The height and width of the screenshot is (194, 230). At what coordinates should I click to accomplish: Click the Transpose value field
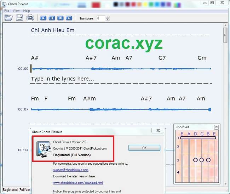[x=101, y=18]
